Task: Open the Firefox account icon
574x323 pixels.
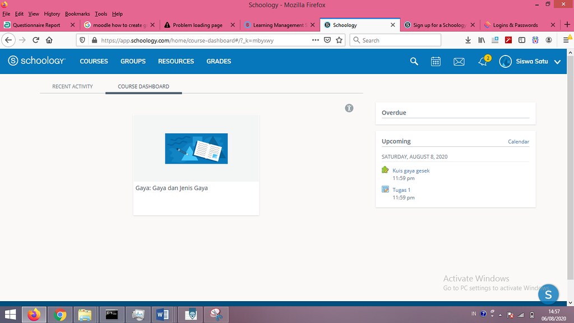Action: click(549, 40)
